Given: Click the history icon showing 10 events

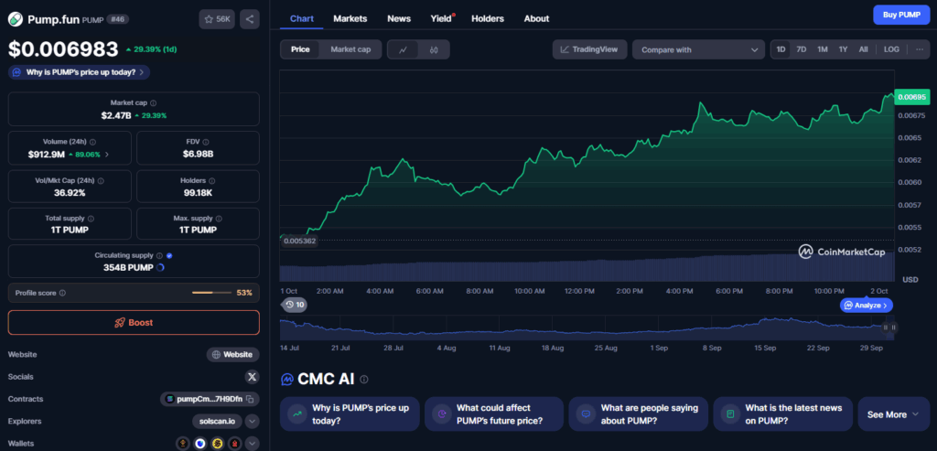Looking at the screenshot, I should pyautogui.click(x=295, y=305).
